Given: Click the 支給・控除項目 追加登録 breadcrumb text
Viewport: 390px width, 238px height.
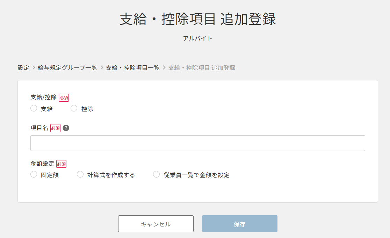Looking at the screenshot, I should (x=202, y=68).
